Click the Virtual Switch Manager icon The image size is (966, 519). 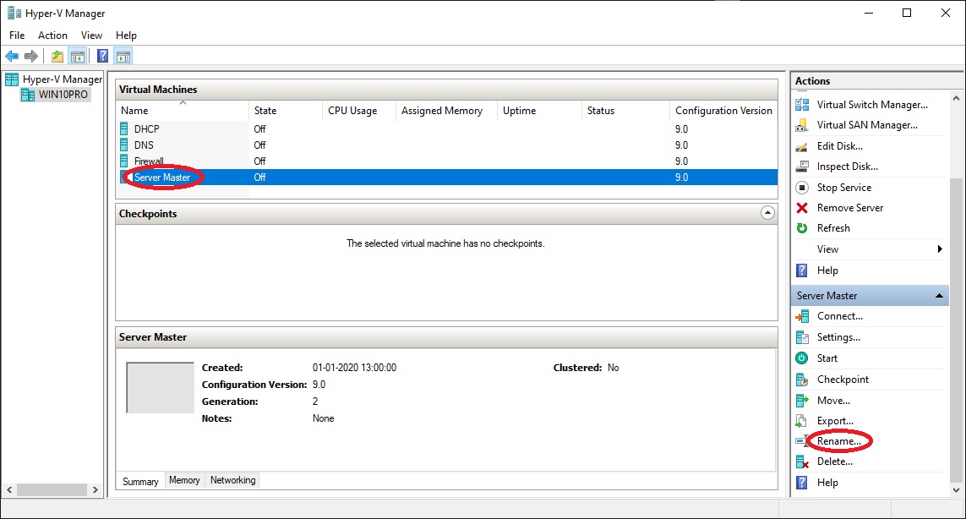(801, 105)
